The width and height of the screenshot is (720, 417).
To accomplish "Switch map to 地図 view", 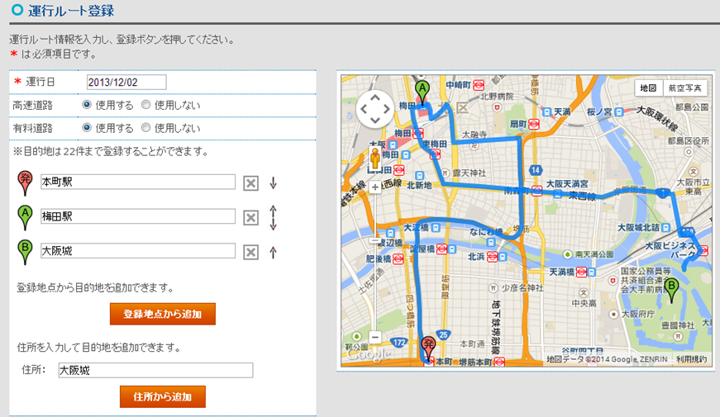I will [x=648, y=88].
